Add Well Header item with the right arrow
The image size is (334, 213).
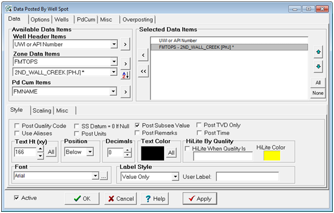coord(126,44)
